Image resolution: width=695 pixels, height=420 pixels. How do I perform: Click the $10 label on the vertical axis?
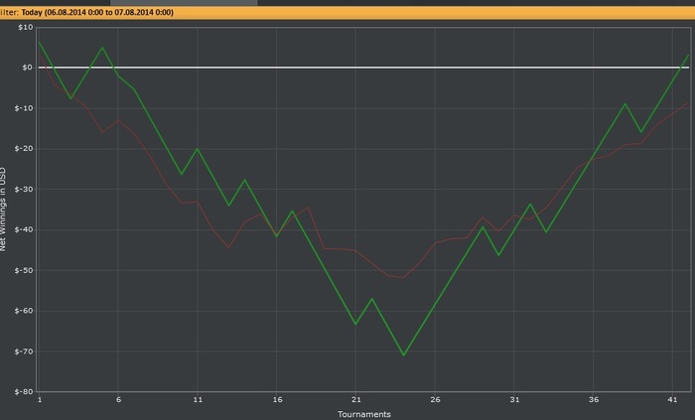click(x=25, y=27)
